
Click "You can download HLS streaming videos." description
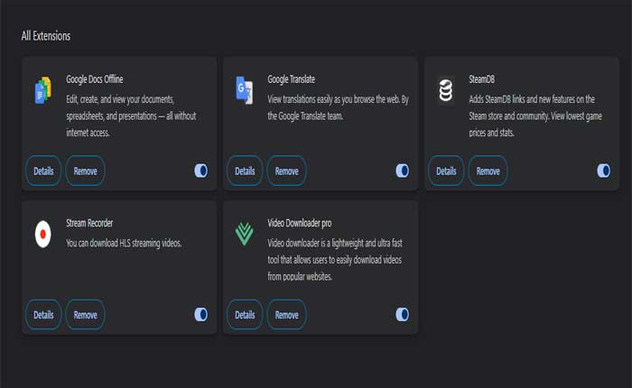tap(125, 244)
